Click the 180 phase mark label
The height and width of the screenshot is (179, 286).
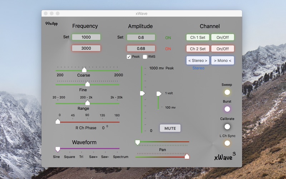[x=117, y=115]
